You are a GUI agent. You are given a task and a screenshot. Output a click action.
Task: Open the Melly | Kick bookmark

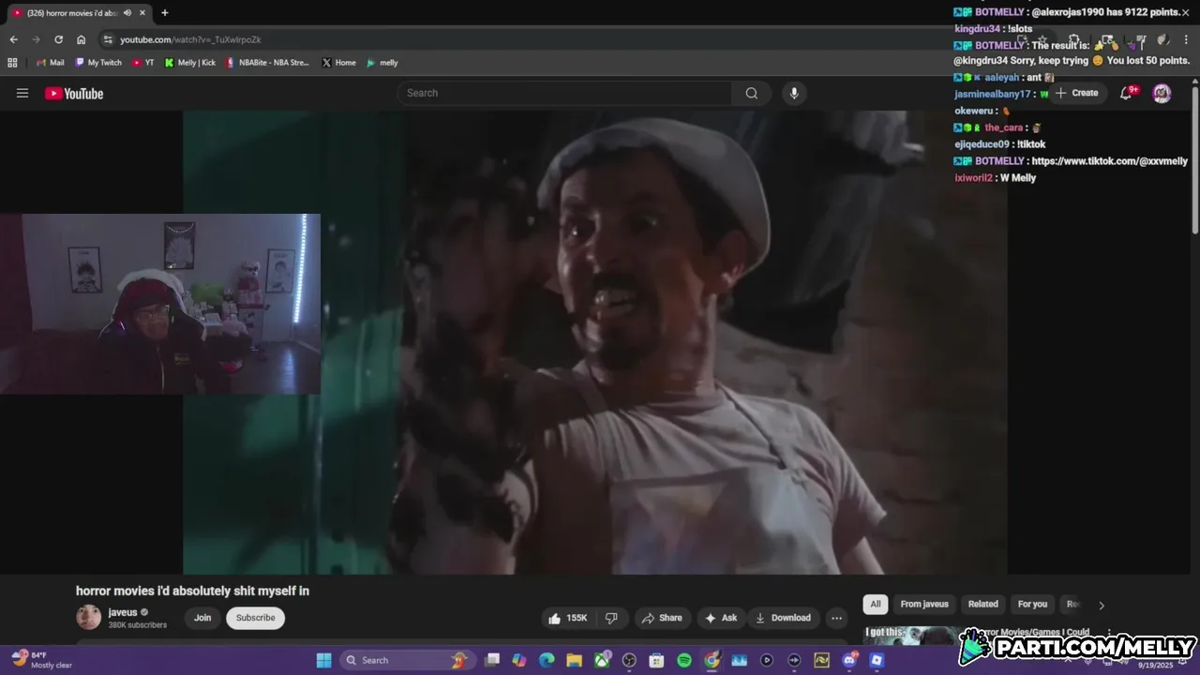190,63
